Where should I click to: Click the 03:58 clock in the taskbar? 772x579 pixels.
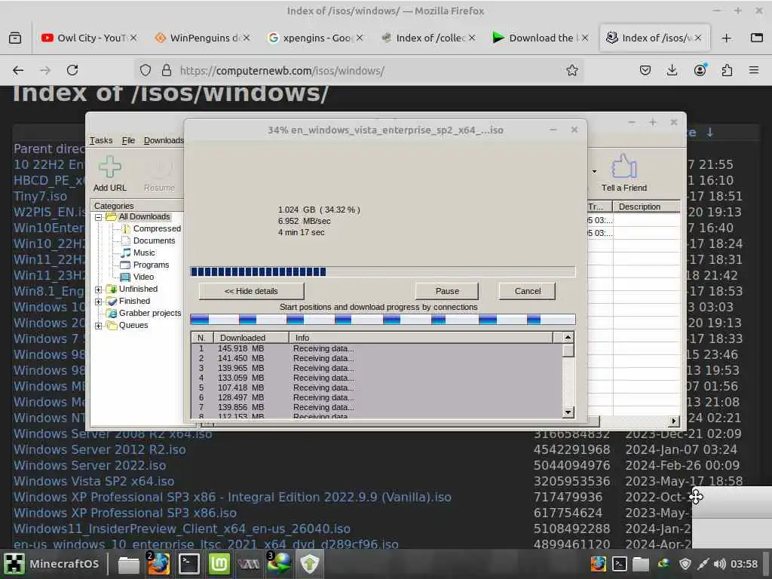coord(744,564)
